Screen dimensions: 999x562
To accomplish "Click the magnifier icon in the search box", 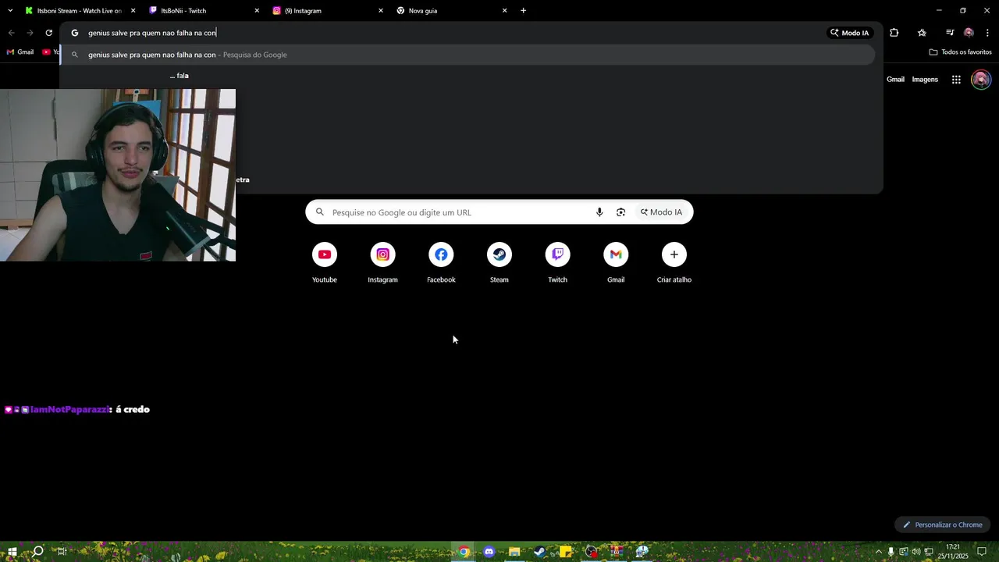I will (320, 212).
